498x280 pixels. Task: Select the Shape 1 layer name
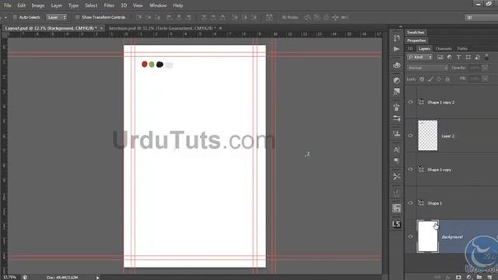coord(434,203)
